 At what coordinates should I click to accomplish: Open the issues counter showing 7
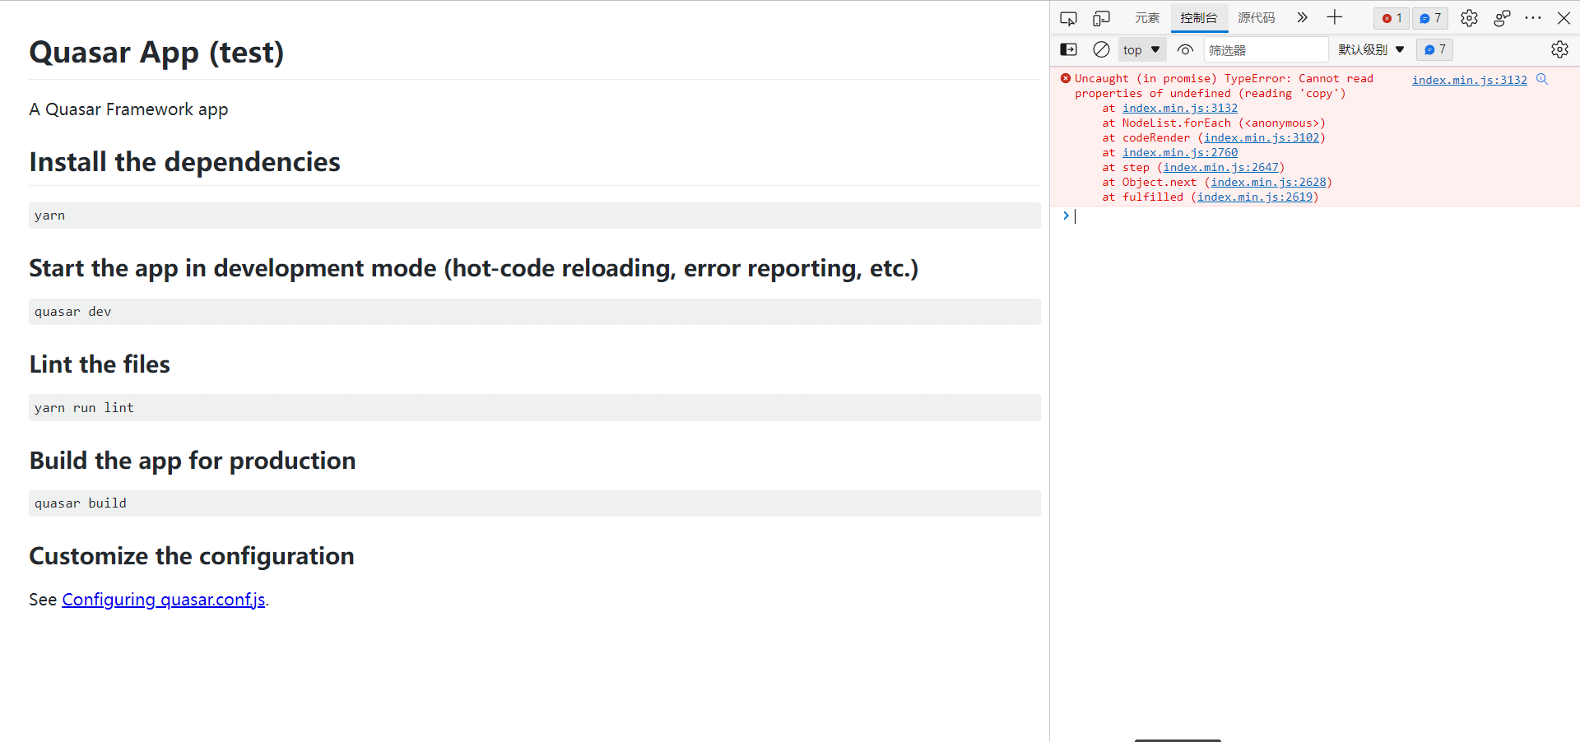(x=1429, y=17)
